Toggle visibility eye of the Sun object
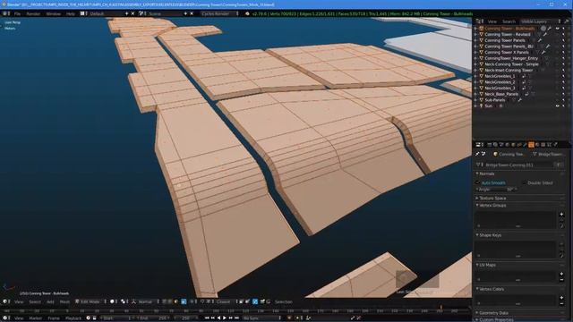Viewport: 573px width, 322px height. tap(557, 106)
